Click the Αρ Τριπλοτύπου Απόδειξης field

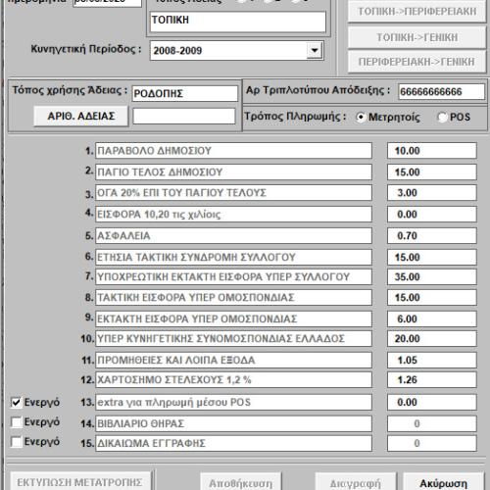(441, 91)
